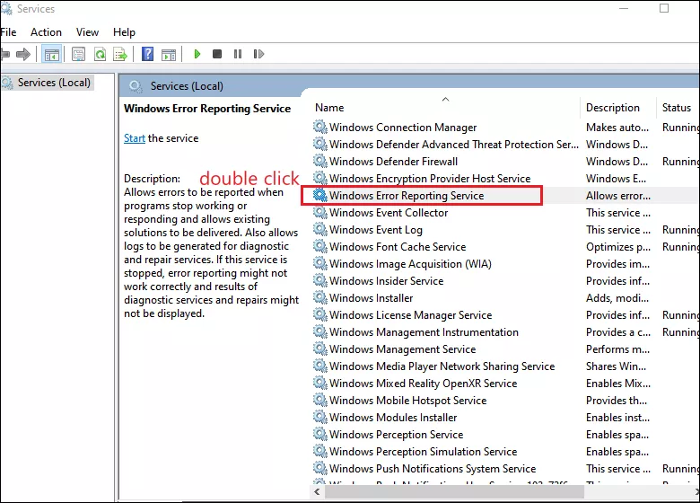This screenshot has height=503, width=700.
Task: Click the 'Shares Win...' description cell
Action: (x=616, y=366)
